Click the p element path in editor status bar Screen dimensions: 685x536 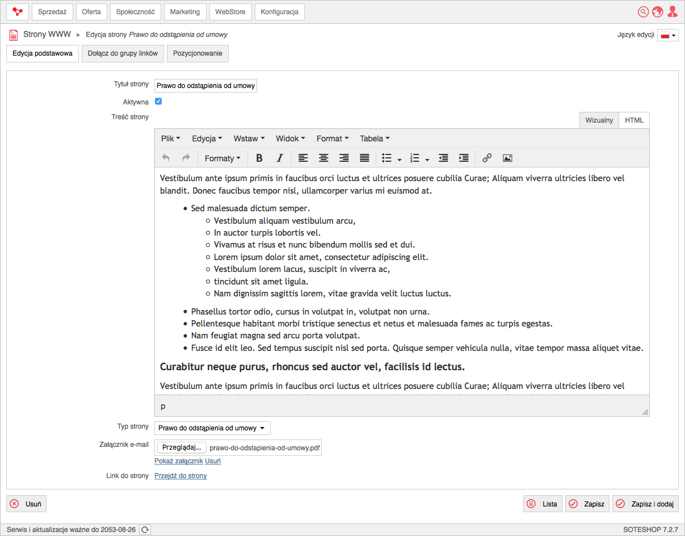click(x=163, y=407)
